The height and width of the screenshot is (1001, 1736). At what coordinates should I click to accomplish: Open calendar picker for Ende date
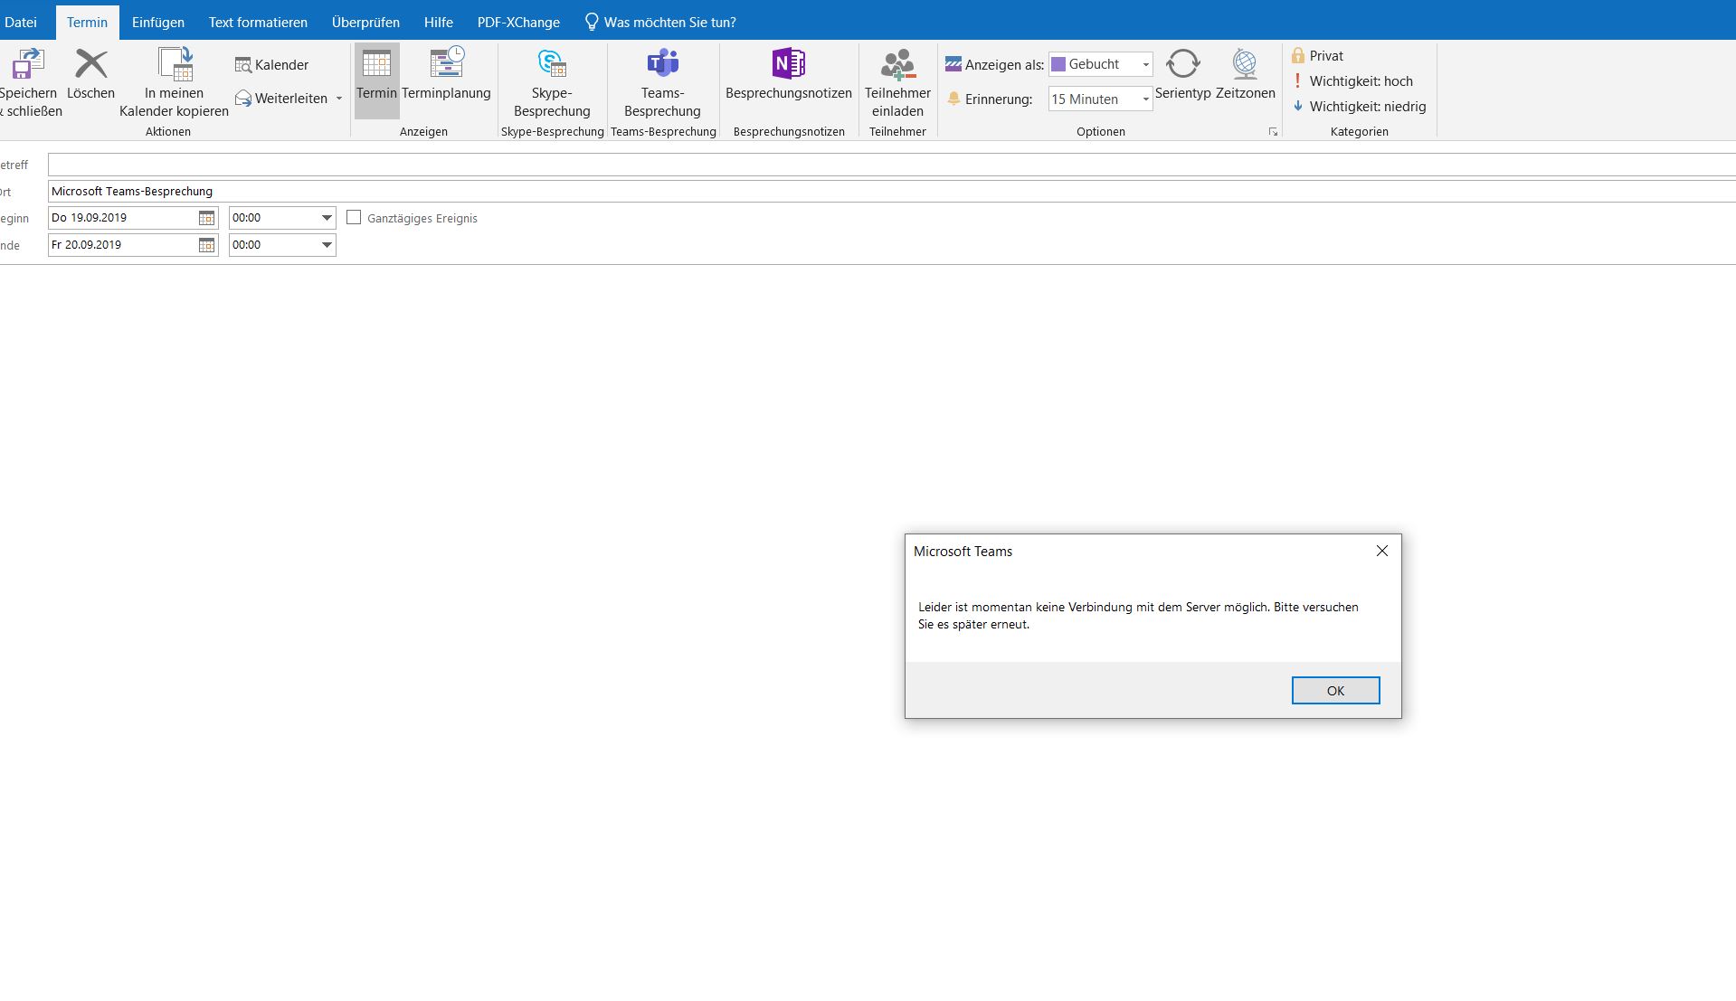click(206, 245)
